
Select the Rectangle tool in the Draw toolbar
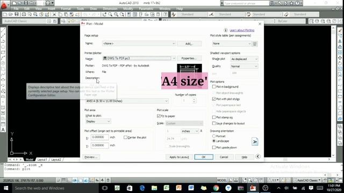coord(3,53)
